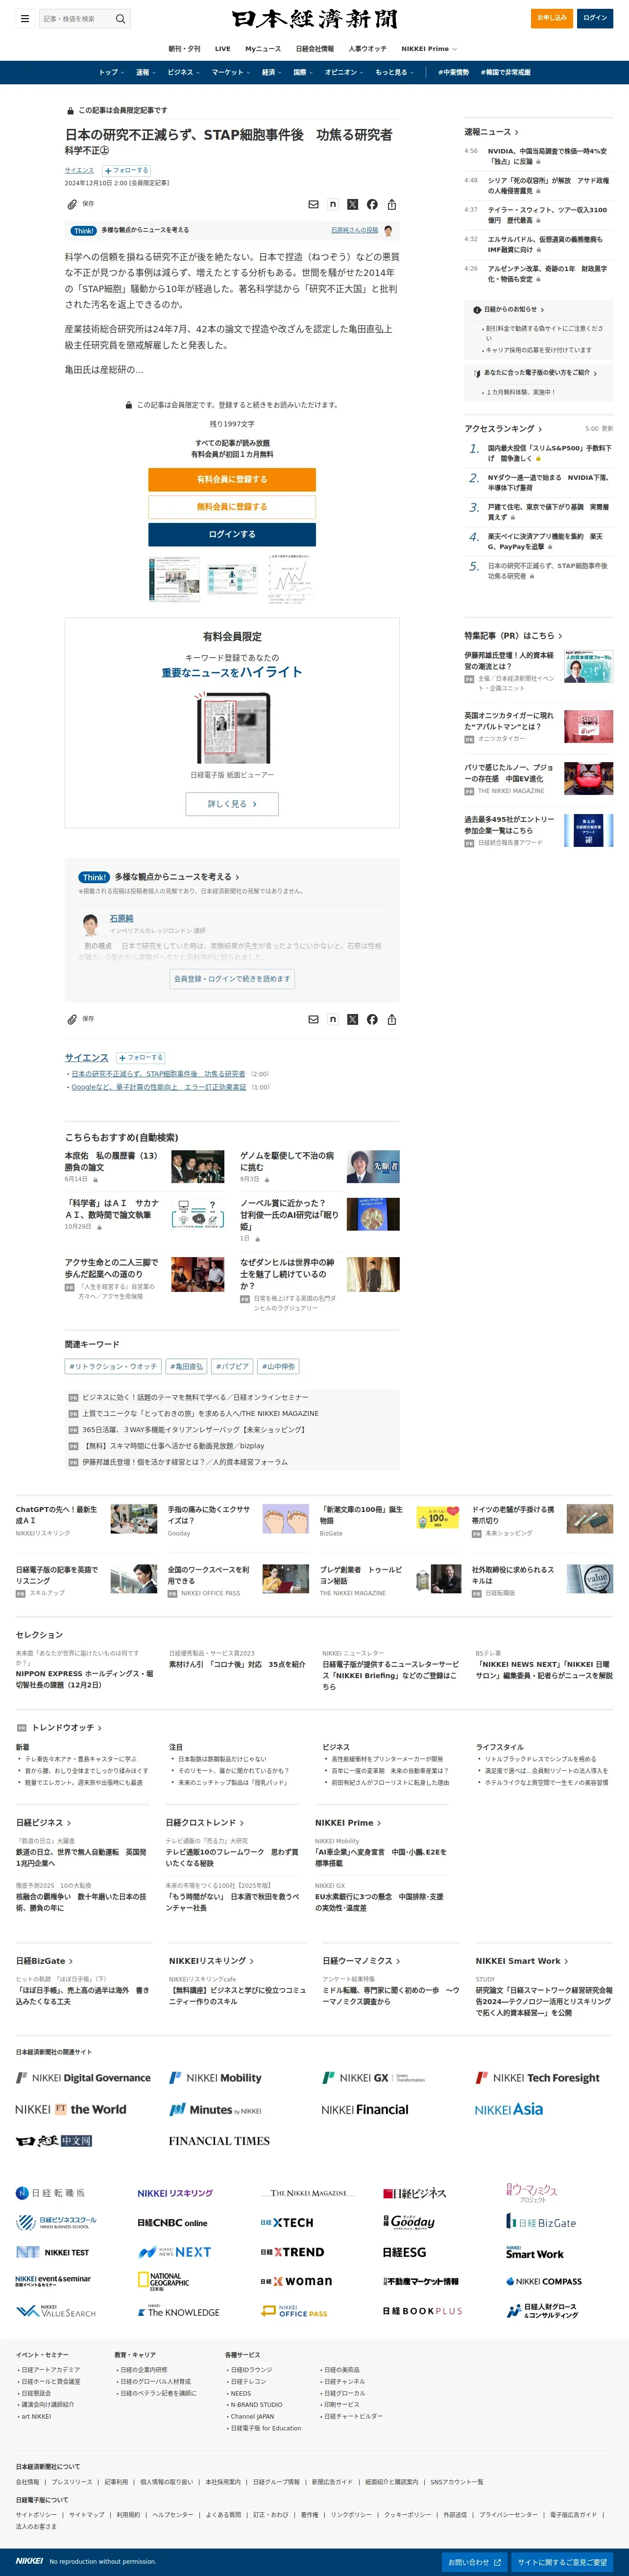Open NIKKEI Tech Foresight logo

[x=537, y=2077]
